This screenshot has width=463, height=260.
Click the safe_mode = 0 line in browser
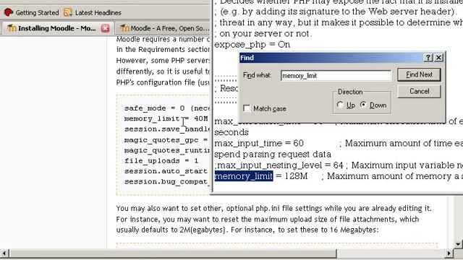coord(167,108)
